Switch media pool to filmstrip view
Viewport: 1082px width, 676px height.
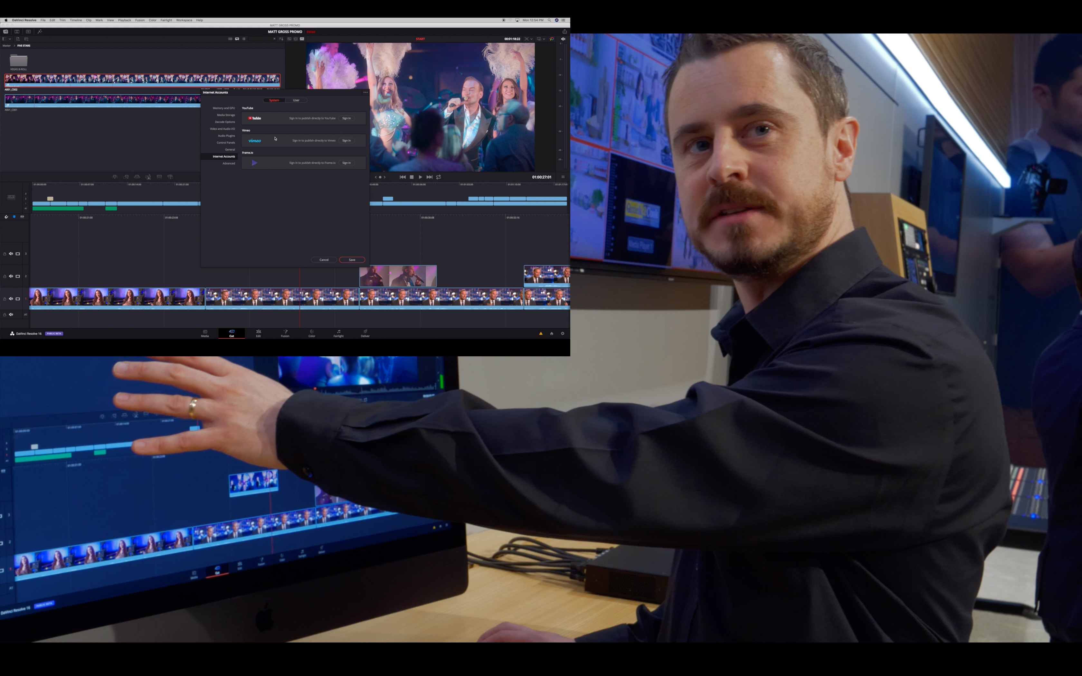pos(237,39)
